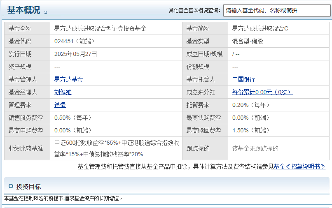The height and width of the screenshot is (208, 332).
Task: Select the 跟踪标的 label cell
Action: (205, 149)
